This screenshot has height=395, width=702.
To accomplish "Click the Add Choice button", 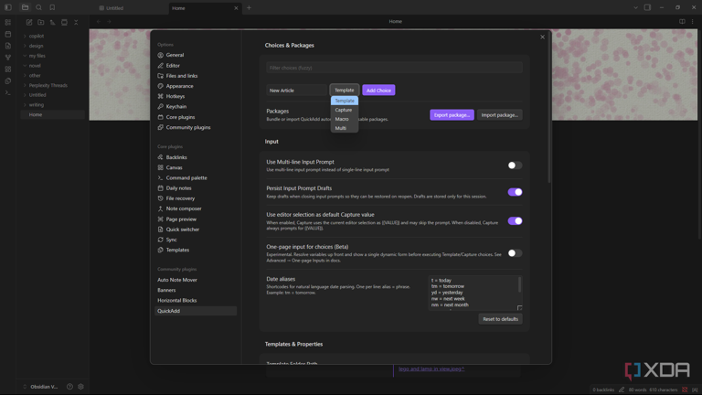I will pos(378,91).
